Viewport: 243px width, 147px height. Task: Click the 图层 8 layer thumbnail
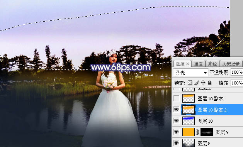click(189, 143)
